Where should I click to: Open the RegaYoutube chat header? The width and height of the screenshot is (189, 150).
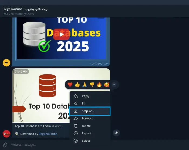(25, 9)
